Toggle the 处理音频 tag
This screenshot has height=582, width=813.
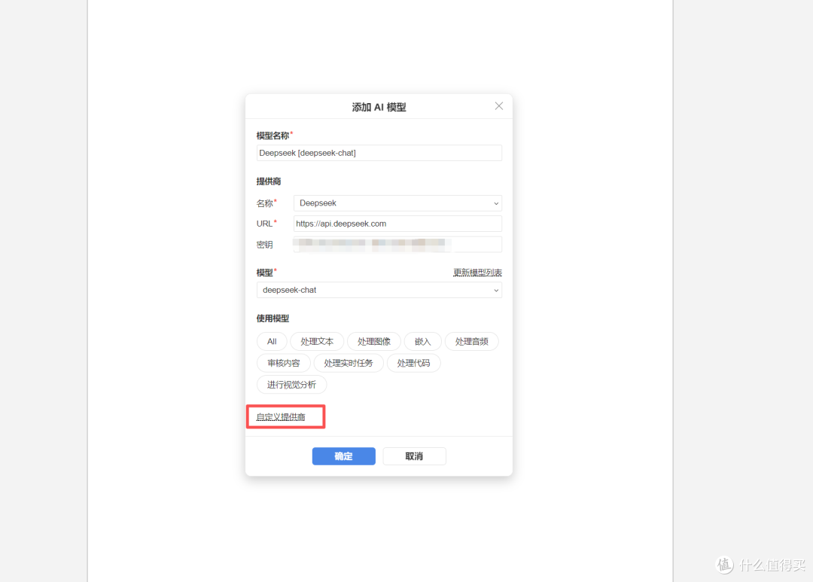pos(472,341)
